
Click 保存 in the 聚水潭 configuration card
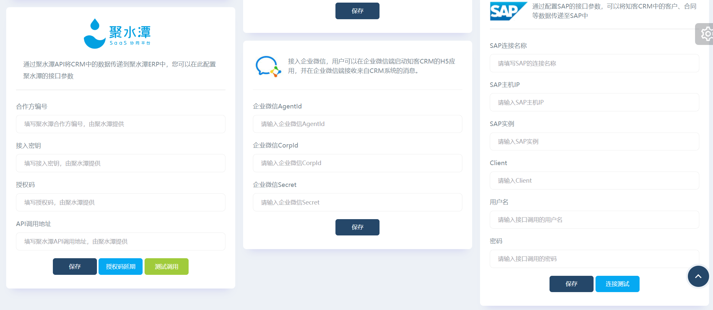(75, 266)
